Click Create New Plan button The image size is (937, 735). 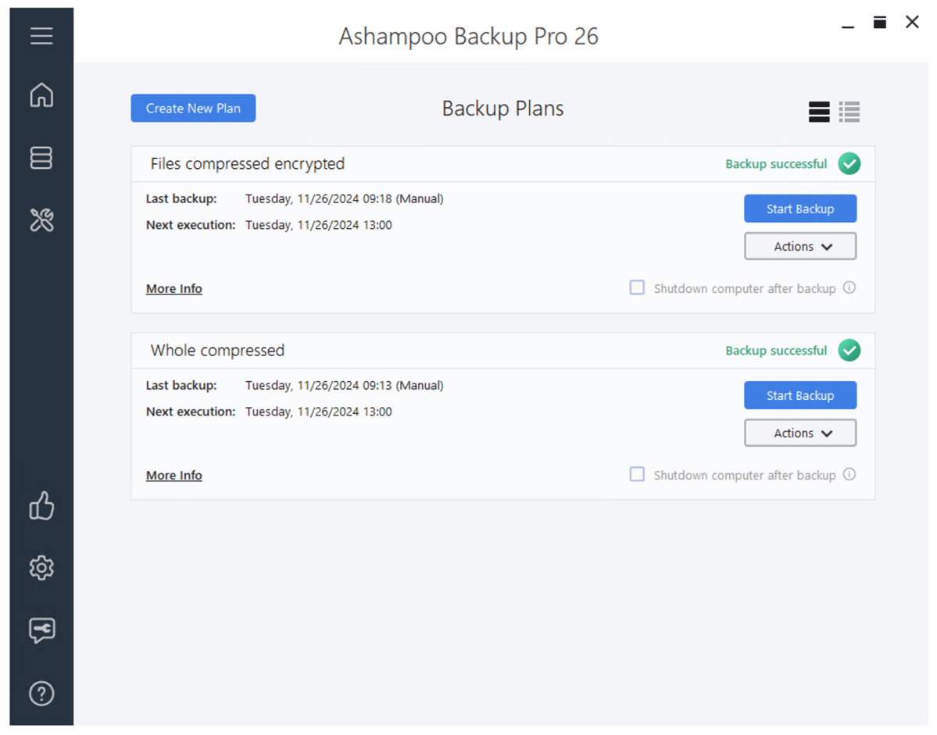point(193,109)
